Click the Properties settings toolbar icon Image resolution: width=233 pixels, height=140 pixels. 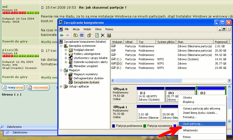coord(109,35)
